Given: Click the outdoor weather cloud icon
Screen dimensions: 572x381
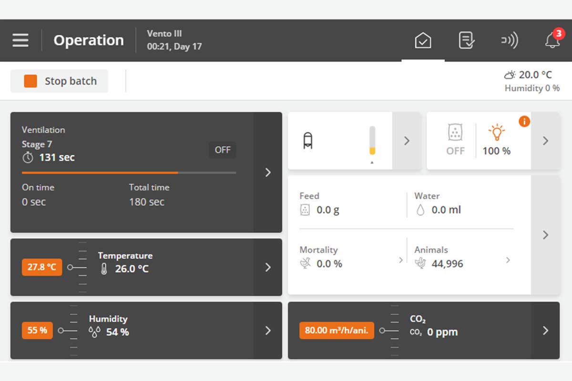Looking at the screenshot, I should (510, 75).
